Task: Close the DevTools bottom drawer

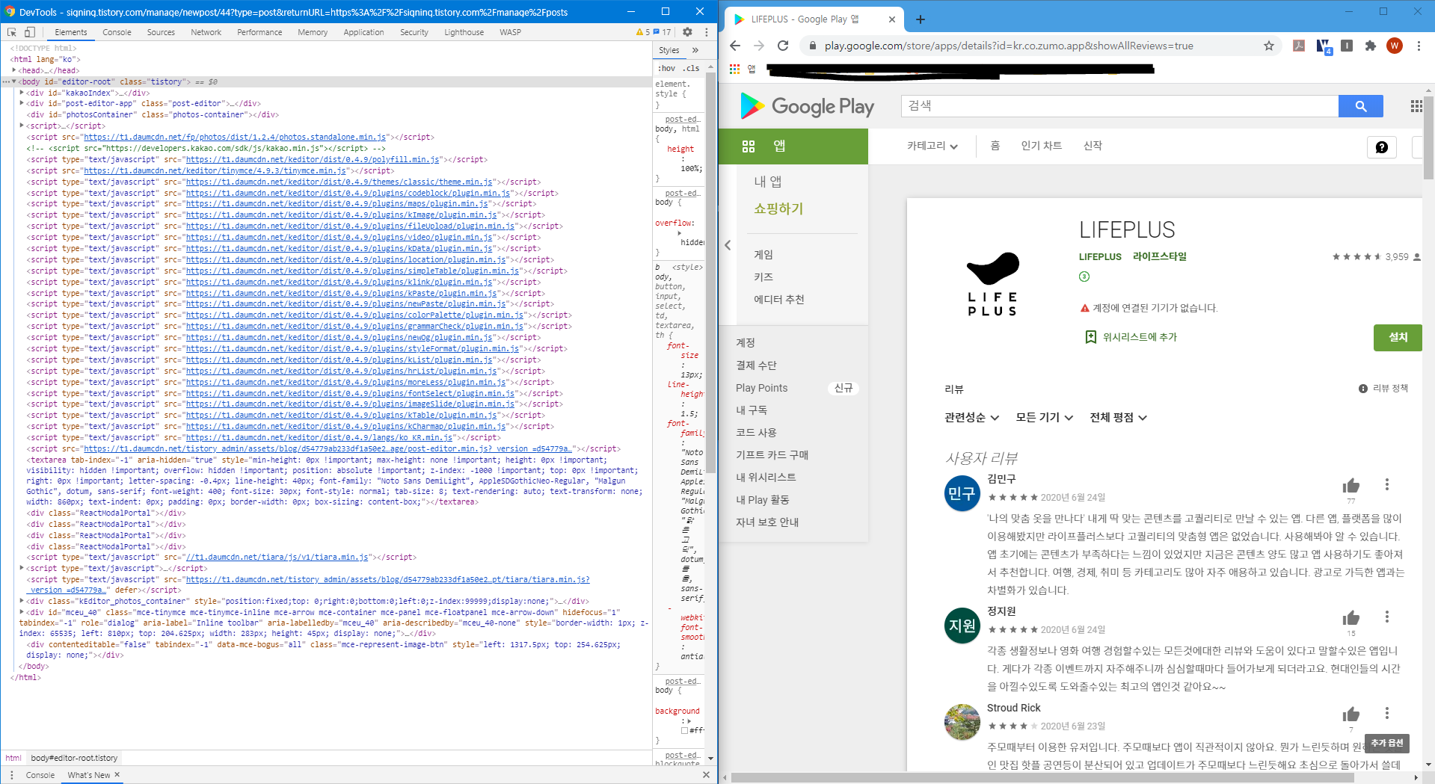Action: pyautogui.click(x=706, y=775)
